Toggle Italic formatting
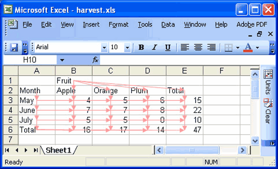 pyautogui.click(x=154, y=47)
